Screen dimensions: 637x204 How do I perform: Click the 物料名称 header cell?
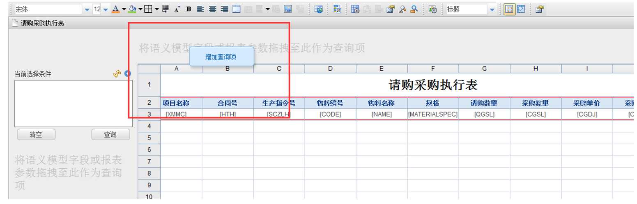382,103
